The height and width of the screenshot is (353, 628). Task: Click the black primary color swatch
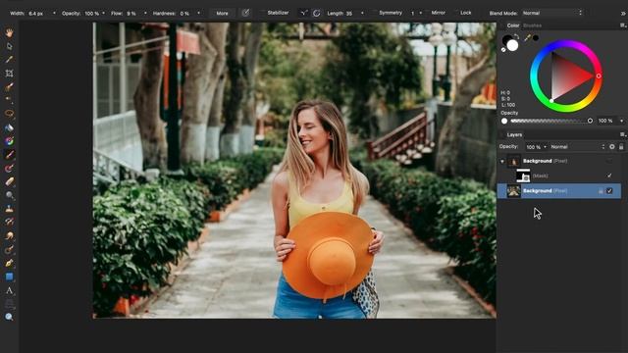(x=507, y=40)
